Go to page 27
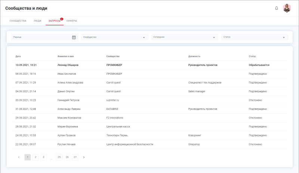299x173 pixels. click(x=75, y=157)
